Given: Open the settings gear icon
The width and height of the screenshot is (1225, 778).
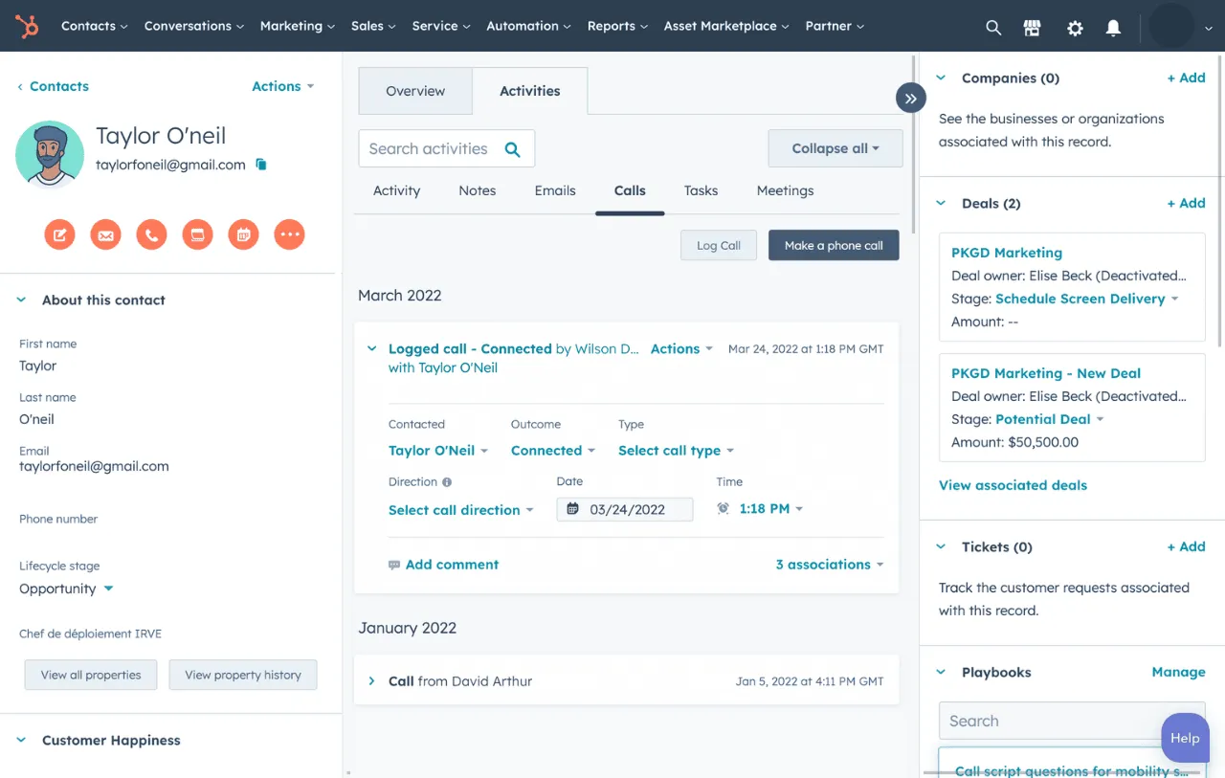Looking at the screenshot, I should pyautogui.click(x=1075, y=28).
